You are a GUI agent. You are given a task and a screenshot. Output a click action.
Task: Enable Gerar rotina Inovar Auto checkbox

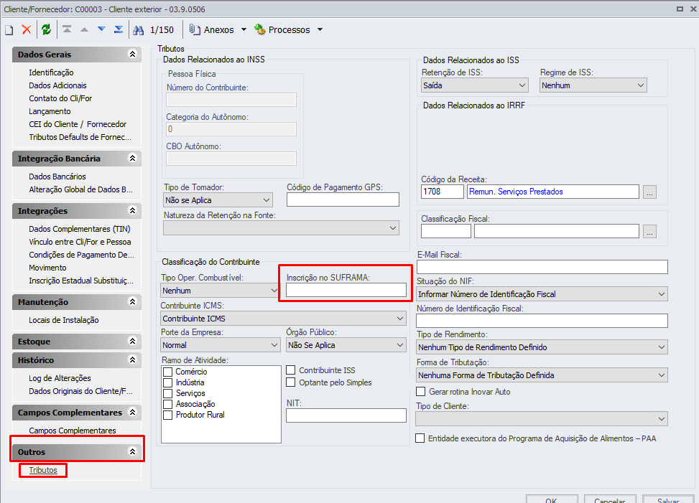420,391
